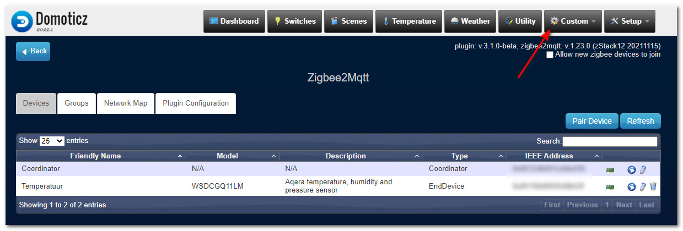
Task: Switch to the Groups tab
Action: click(x=77, y=103)
